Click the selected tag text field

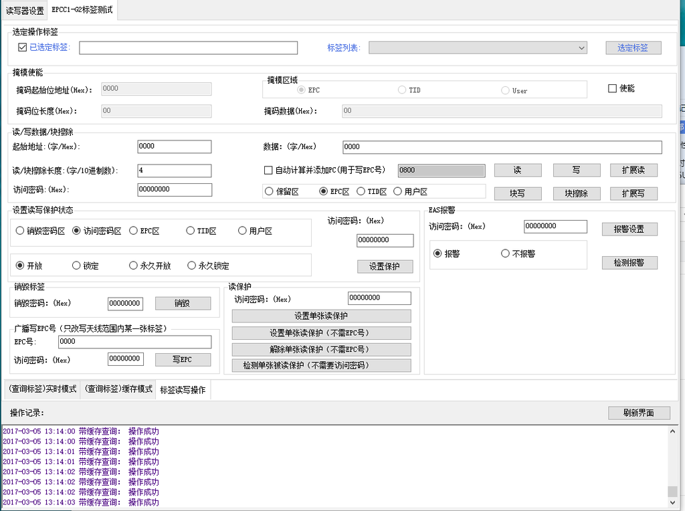coord(188,47)
